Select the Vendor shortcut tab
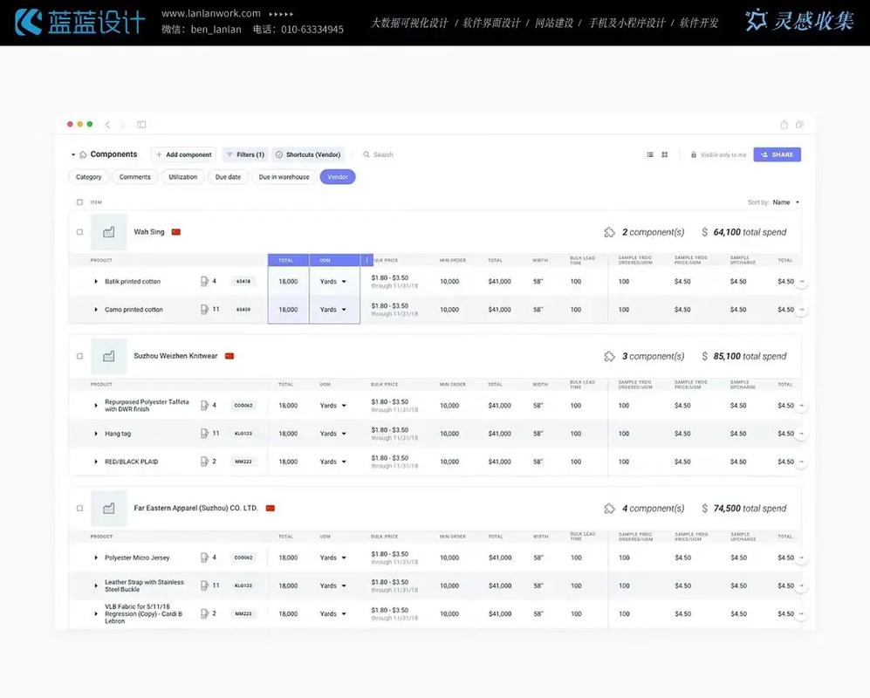 point(338,177)
